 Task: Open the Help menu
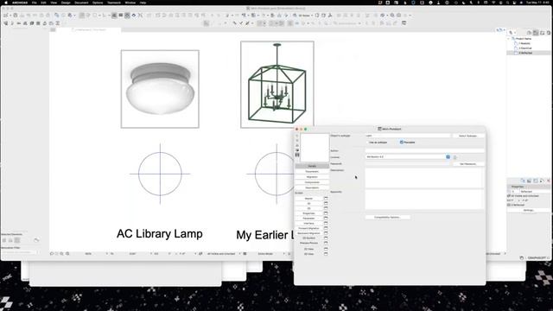coord(143,3)
